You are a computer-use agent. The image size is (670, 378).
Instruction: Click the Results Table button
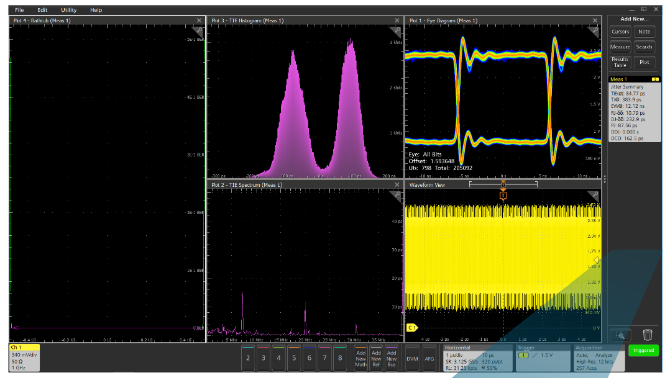[x=620, y=62]
